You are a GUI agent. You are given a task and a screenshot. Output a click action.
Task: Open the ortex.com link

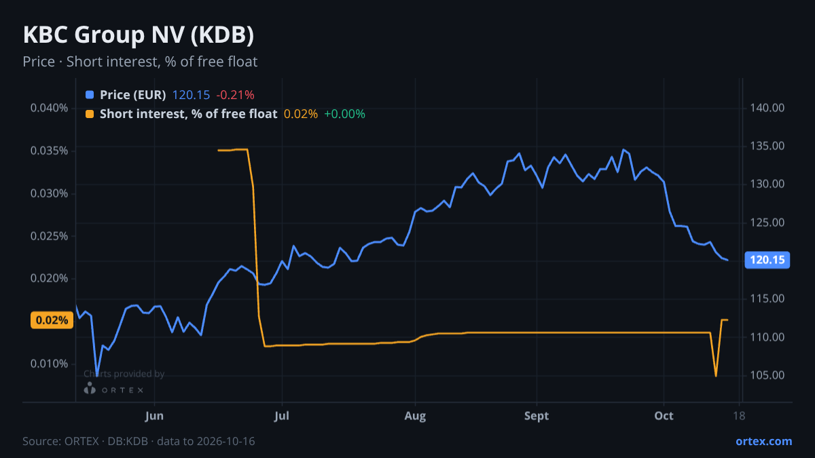(764, 441)
